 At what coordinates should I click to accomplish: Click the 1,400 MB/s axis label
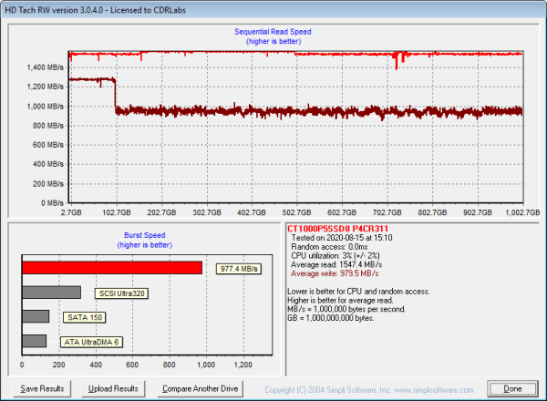point(45,67)
